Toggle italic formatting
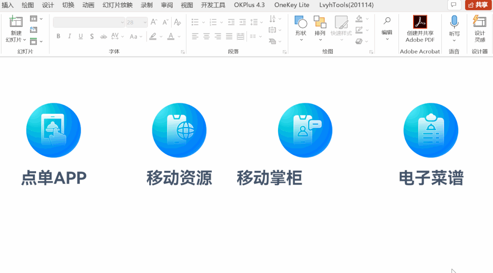Viewport: 493px width, 273px height. point(69,36)
